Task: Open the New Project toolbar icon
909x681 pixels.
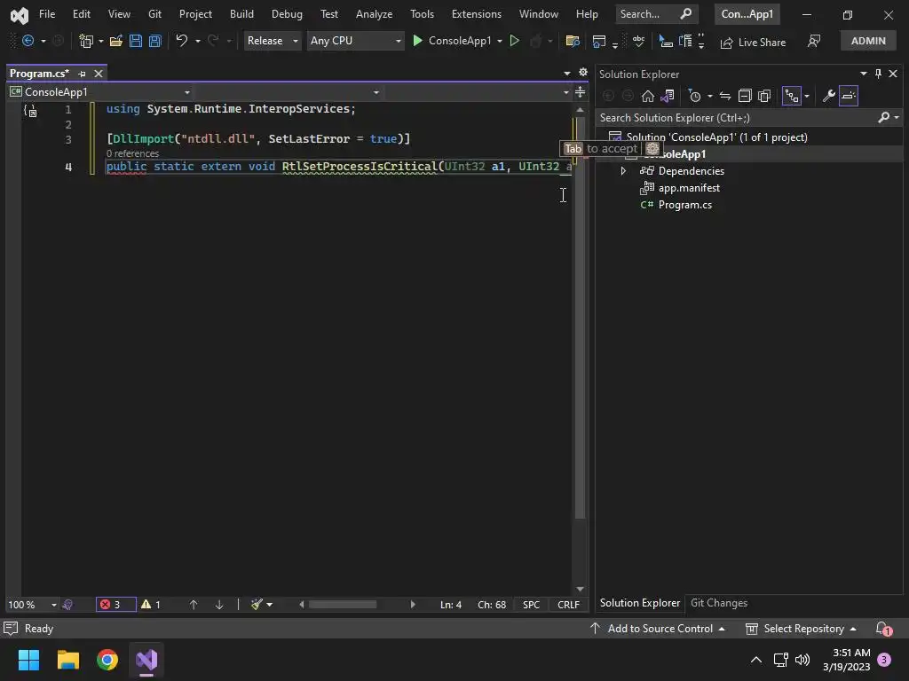Action: (86, 41)
